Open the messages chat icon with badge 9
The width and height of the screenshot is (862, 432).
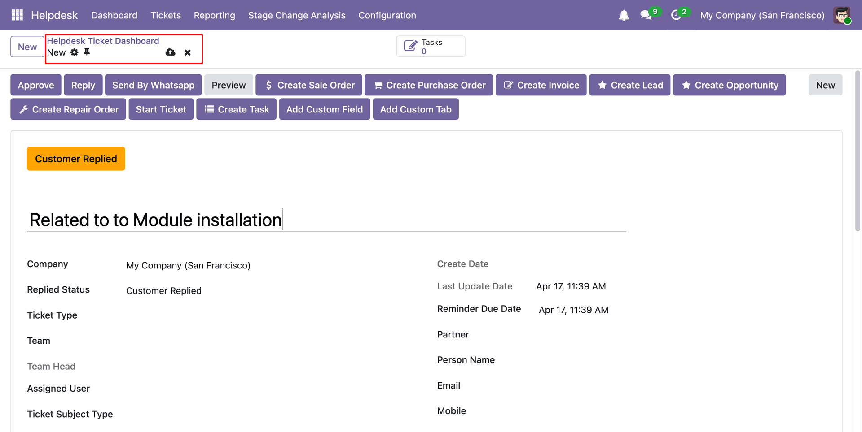point(646,15)
